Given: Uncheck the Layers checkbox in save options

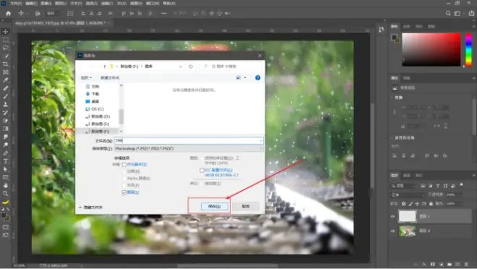Looking at the screenshot, I should click(124, 192).
